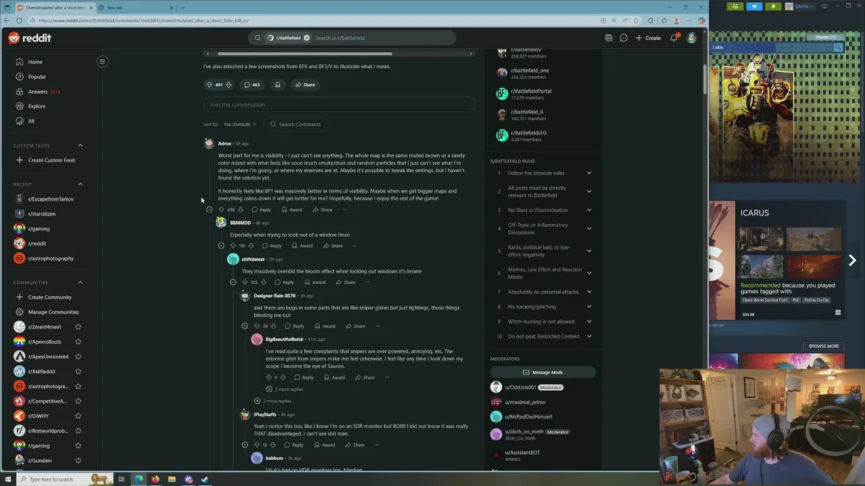Image resolution: width=865 pixels, height=486 pixels.
Task: Open the Popular feed
Action: (37, 77)
